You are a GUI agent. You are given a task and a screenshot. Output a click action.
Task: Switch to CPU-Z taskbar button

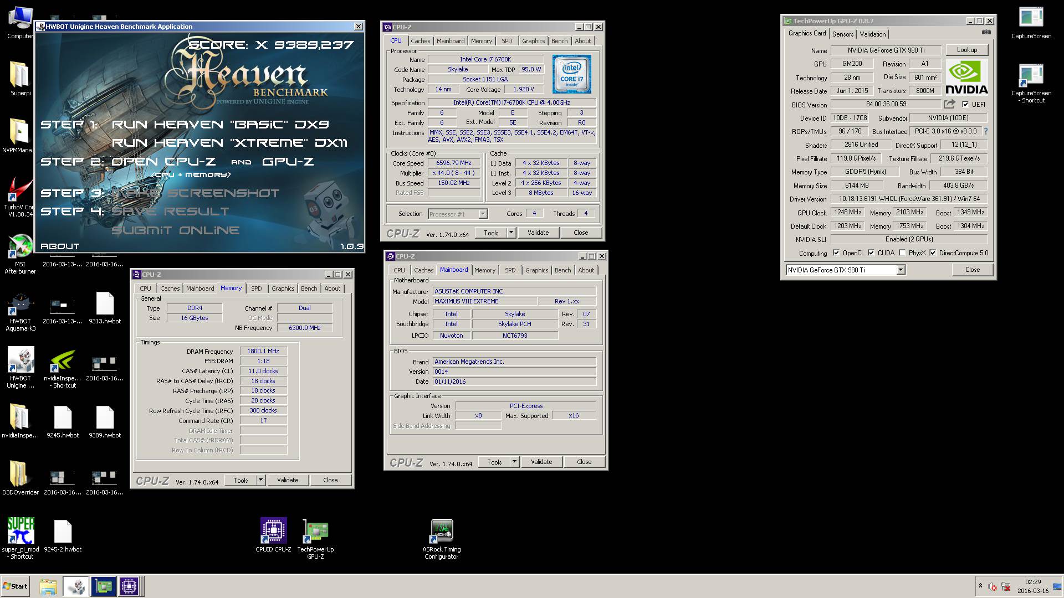coord(129,586)
